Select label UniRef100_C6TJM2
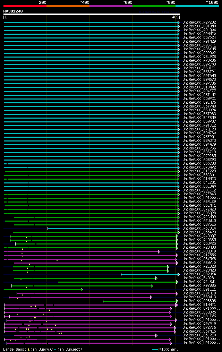Viewport: 222px width, 352px height. (x=199, y=95)
